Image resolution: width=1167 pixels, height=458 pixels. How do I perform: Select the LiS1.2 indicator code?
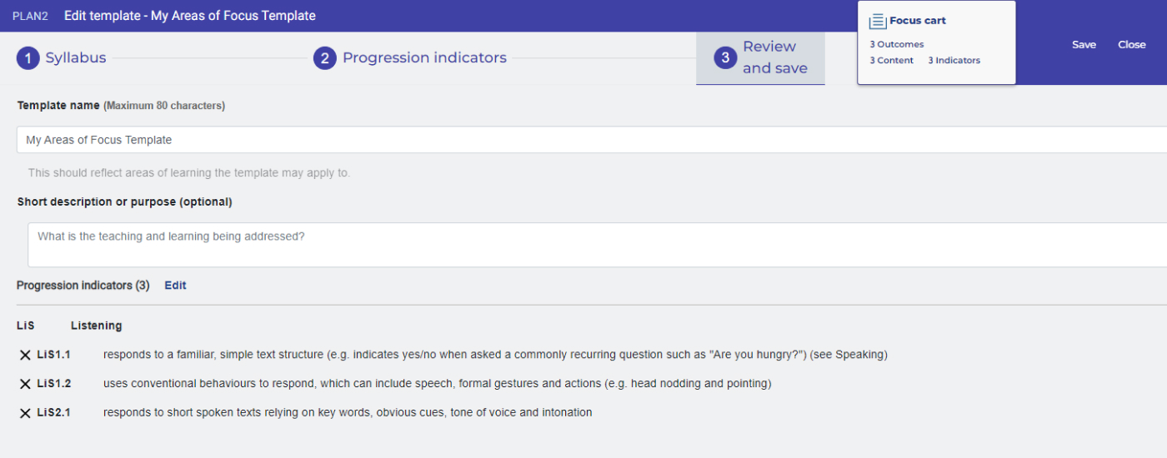(x=54, y=384)
